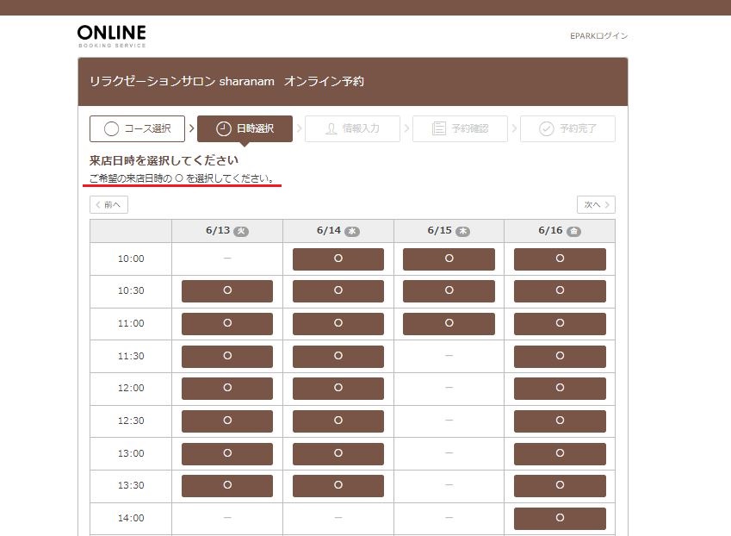
Task: Select 6/15 at 11:00 slot
Action: [449, 323]
